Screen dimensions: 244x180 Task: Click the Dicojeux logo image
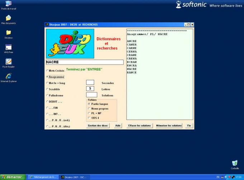coord(70,43)
